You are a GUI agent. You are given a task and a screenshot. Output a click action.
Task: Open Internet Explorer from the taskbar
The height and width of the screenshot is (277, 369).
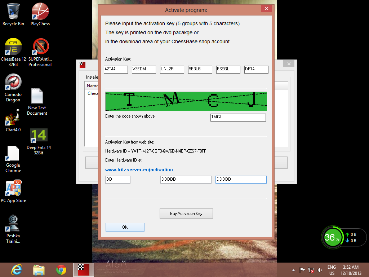pyautogui.click(x=17, y=270)
